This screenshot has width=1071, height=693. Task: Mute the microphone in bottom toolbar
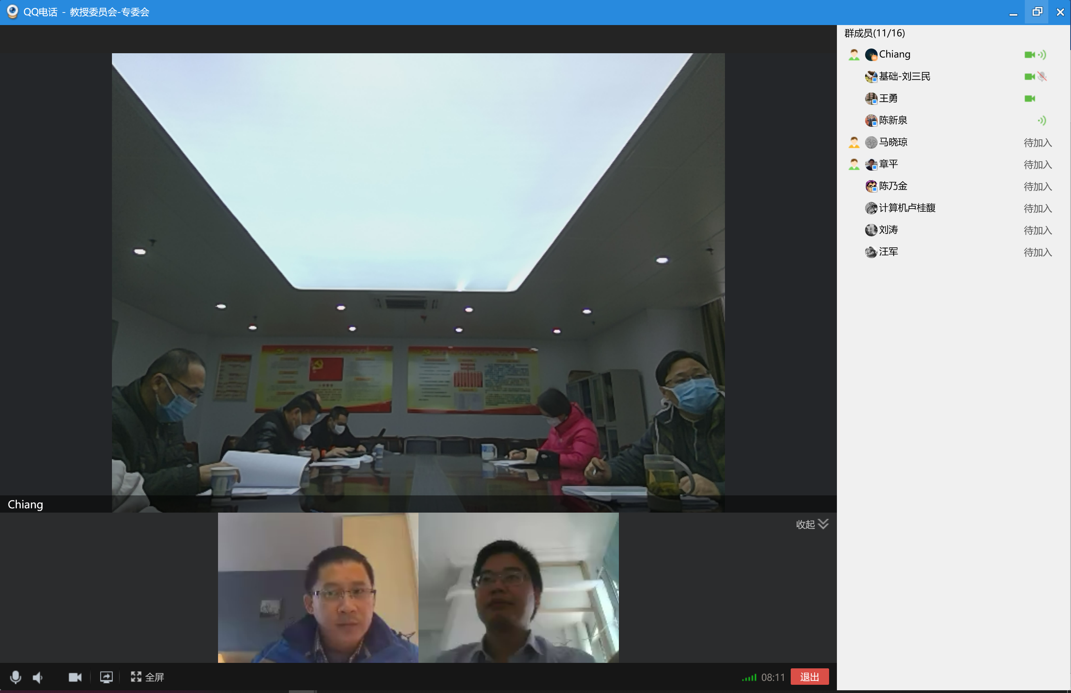point(15,677)
